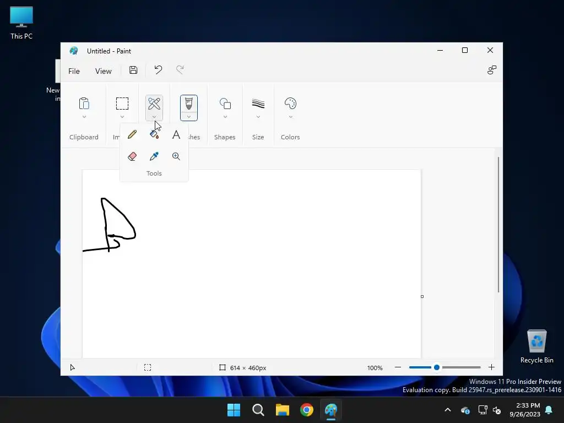Select the This PC desktop icon
564x423 pixels.
click(21, 23)
